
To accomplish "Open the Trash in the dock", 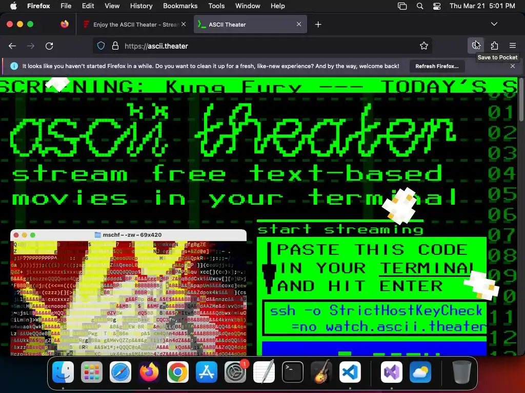I will click(462, 372).
